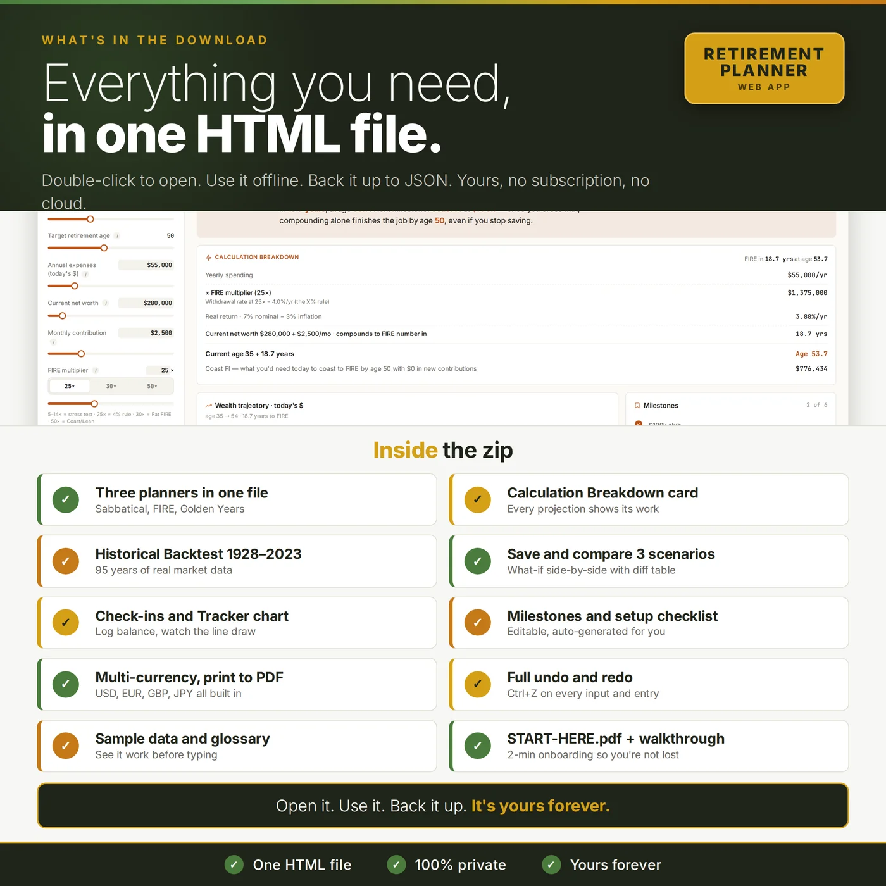Adjust the Target retirement age slider handle
The image size is (886, 886).
pyautogui.click(x=104, y=248)
